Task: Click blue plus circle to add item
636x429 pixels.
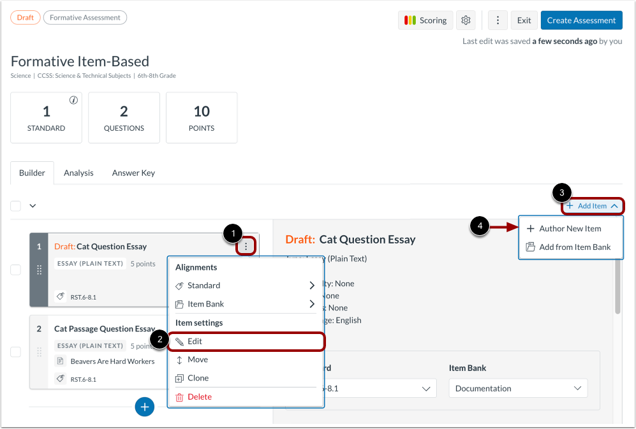Action: (x=144, y=407)
